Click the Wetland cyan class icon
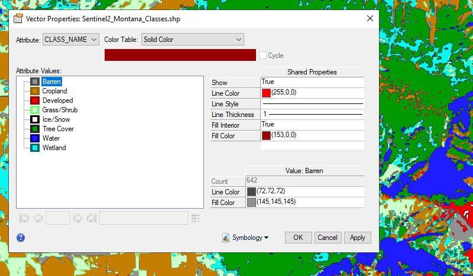Screen dimensions: 473x276 [35, 148]
